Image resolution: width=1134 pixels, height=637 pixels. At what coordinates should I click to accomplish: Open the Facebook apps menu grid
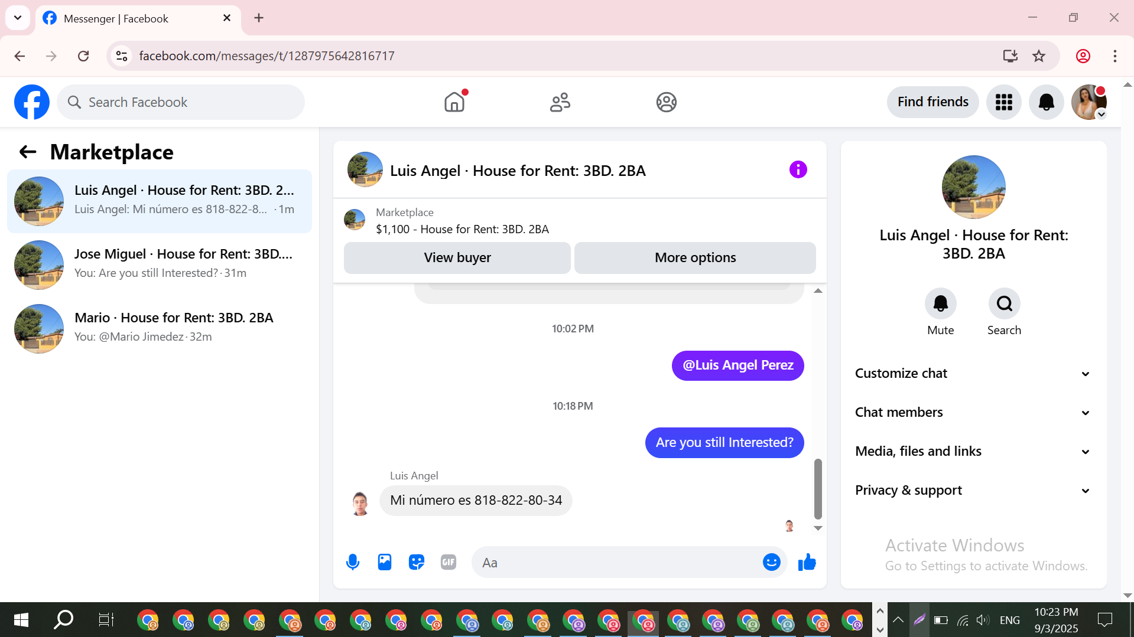(1003, 102)
